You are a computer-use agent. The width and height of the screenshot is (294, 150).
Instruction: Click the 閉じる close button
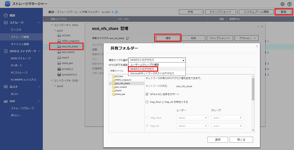click(241, 140)
